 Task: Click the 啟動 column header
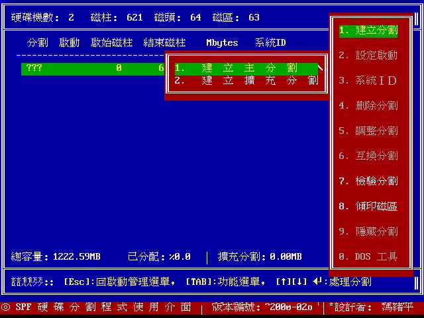[69, 43]
